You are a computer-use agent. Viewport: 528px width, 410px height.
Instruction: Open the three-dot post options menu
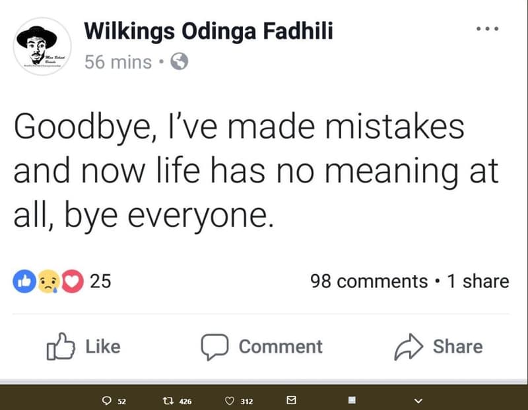click(488, 28)
